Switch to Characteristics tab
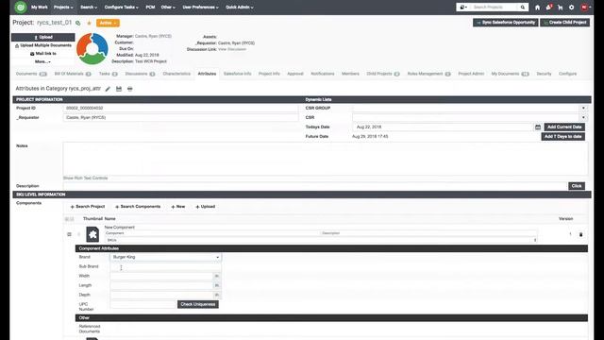Viewport: 604px width, 340px height. [x=176, y=74]
